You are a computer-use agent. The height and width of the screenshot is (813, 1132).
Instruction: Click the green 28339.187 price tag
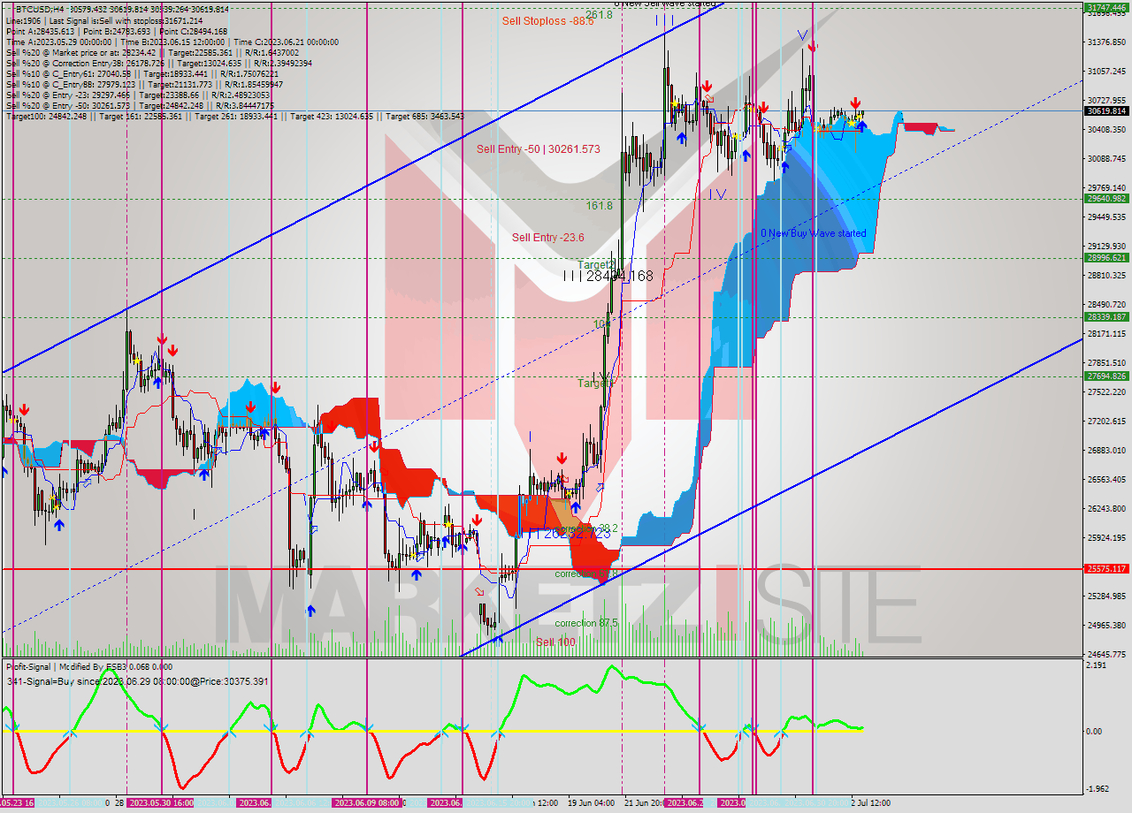pos(1105,316)
